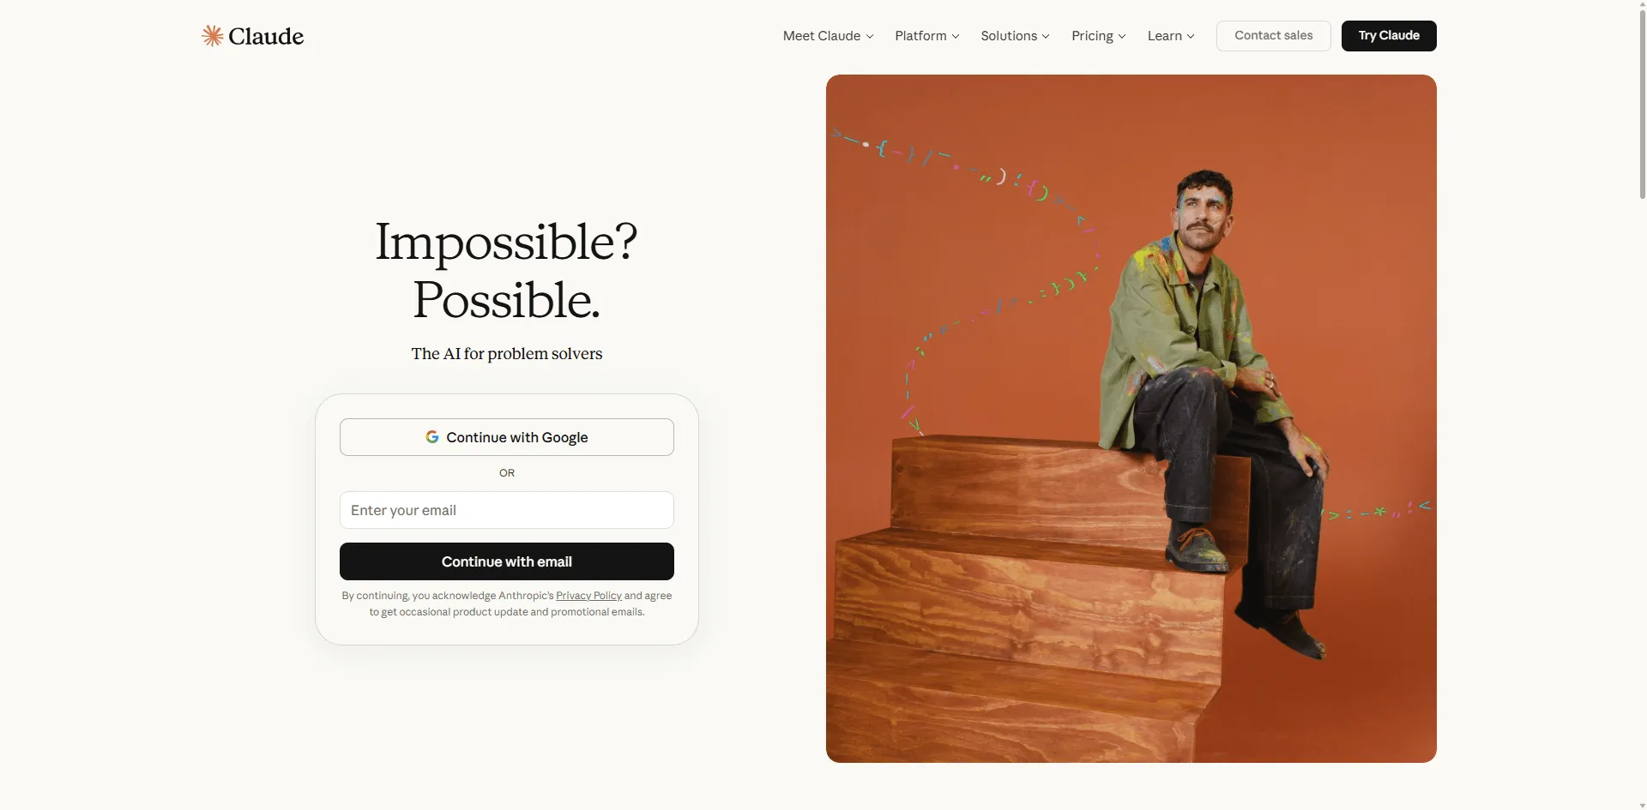The image size is (1647, 810).
Task: Click the scrollbar down arrow
Action: (x=1642, y=804)
